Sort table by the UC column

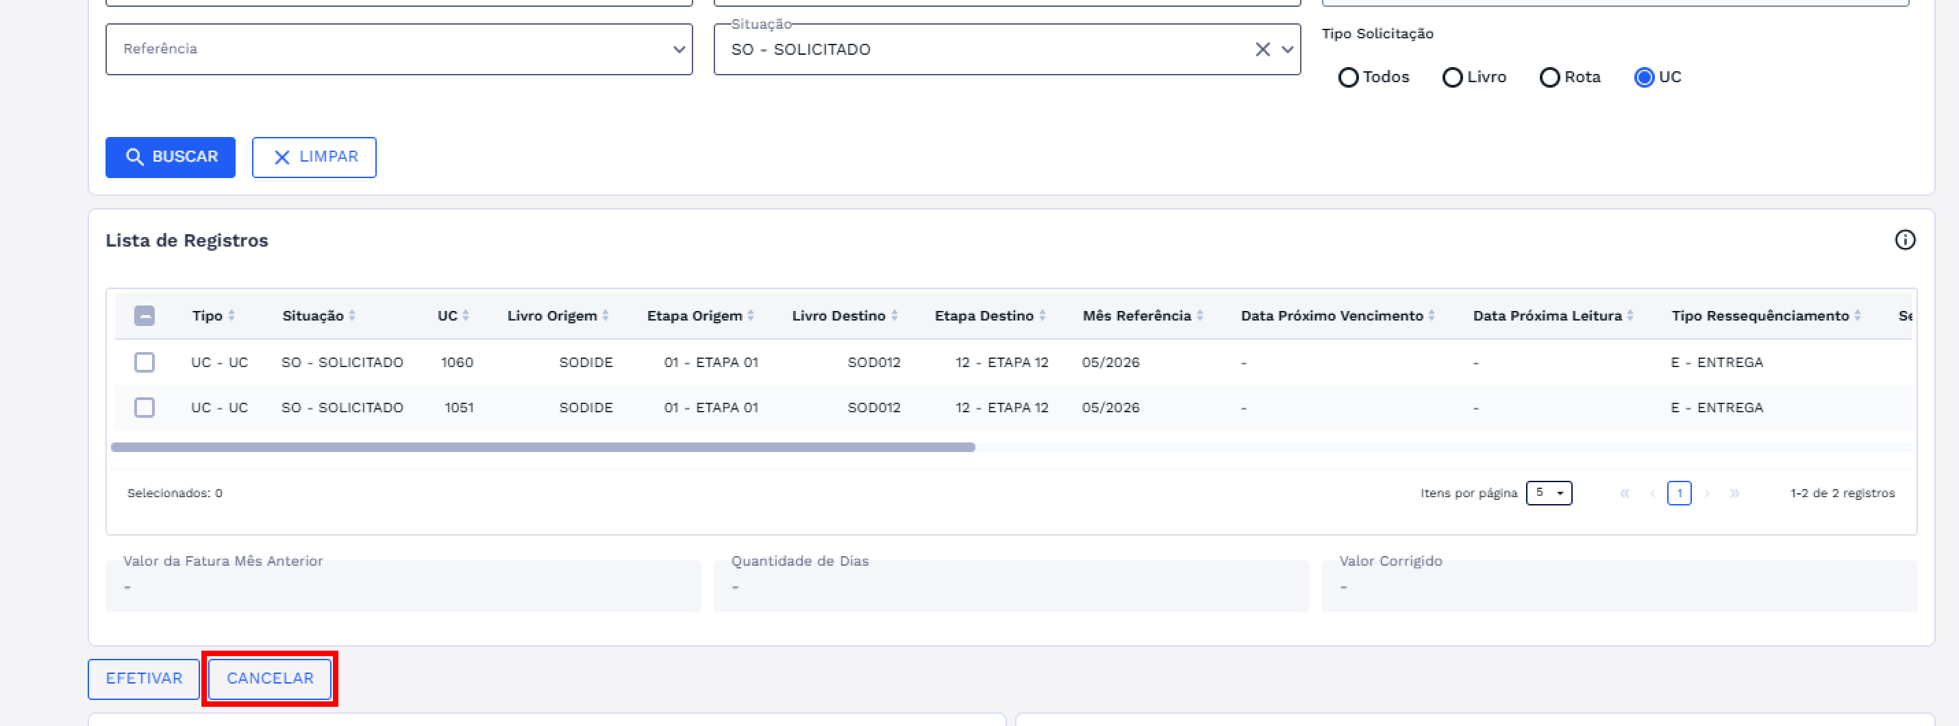pos(453,316)
